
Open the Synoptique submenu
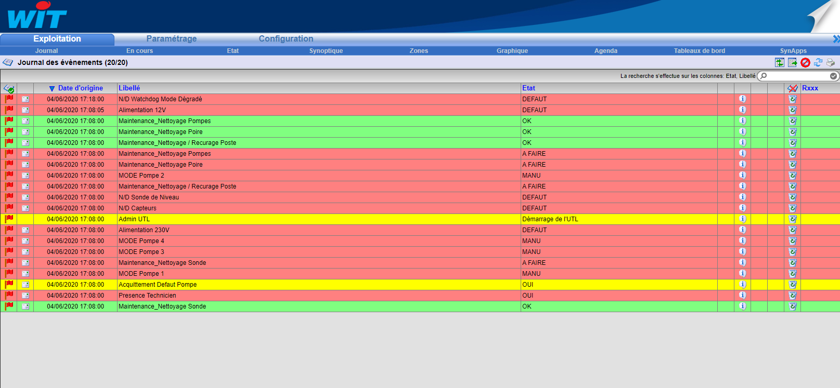(x=326, y=51)
